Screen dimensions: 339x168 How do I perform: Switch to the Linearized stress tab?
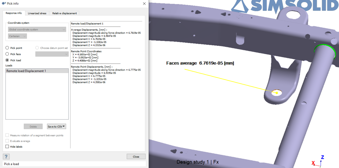pos(37,13)
